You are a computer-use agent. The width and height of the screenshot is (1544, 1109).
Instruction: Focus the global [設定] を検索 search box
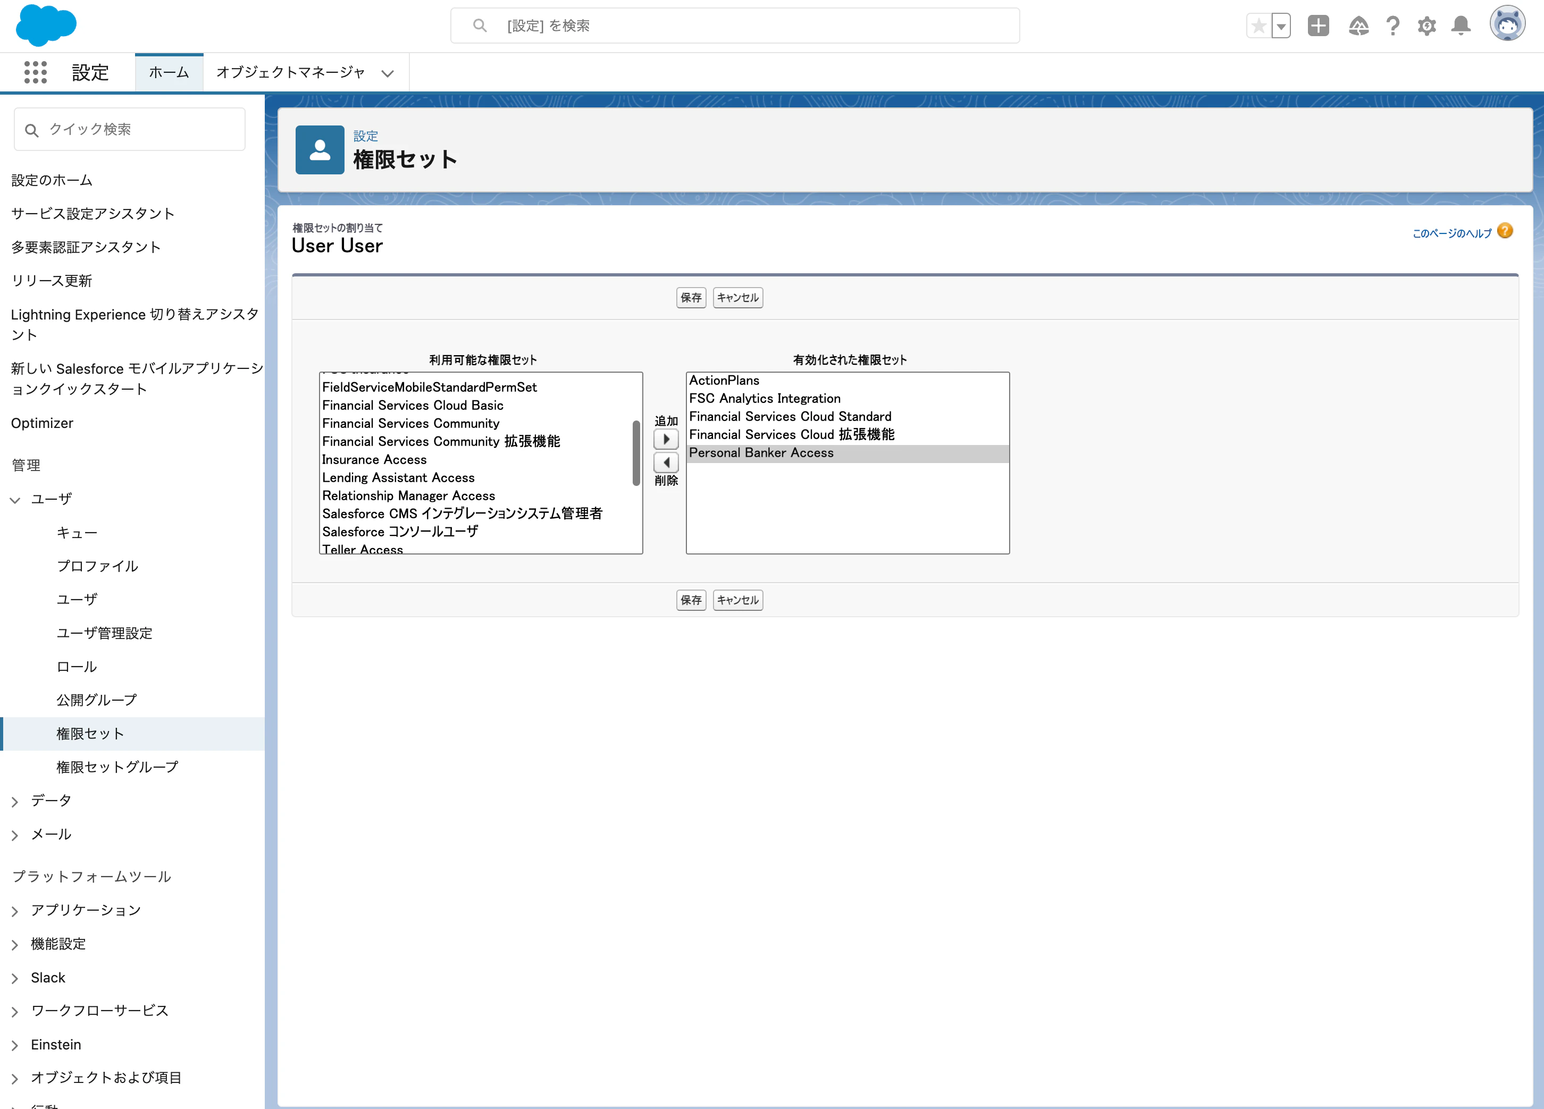pos(735,26)
